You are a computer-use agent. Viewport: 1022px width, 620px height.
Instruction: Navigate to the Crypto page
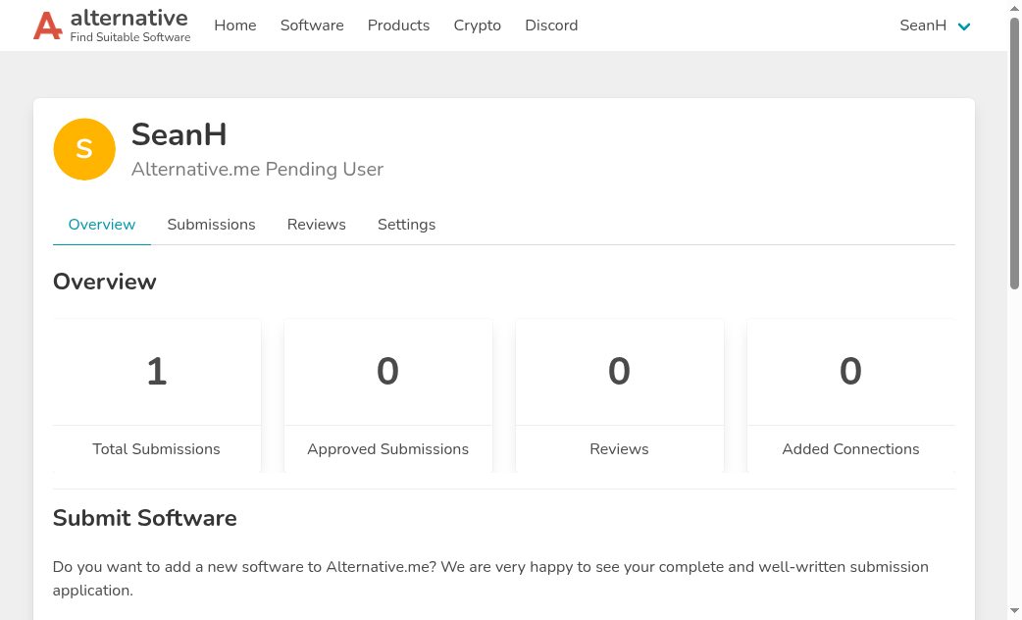click(x=477, y=26)
